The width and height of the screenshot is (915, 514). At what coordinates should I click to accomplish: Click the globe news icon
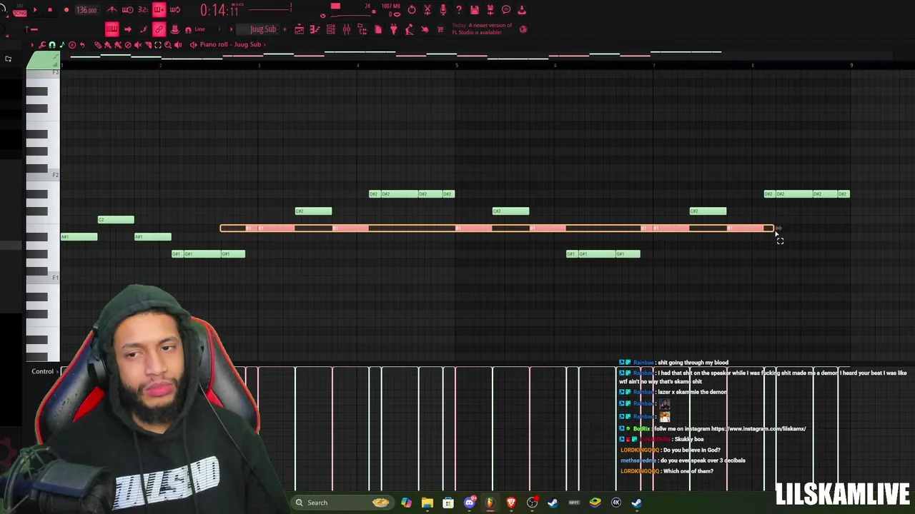click(523, 29)
